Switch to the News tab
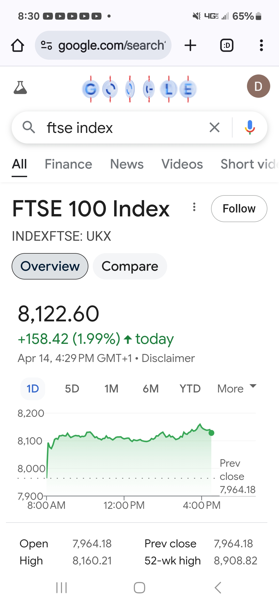Viewport: 279px width, 605px height. coord(127,164)
